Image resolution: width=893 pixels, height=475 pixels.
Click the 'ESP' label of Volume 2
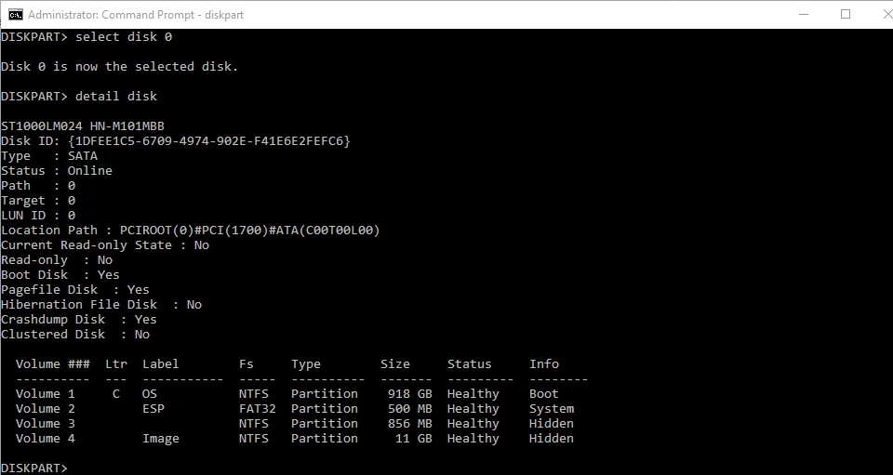click(153, 408)
